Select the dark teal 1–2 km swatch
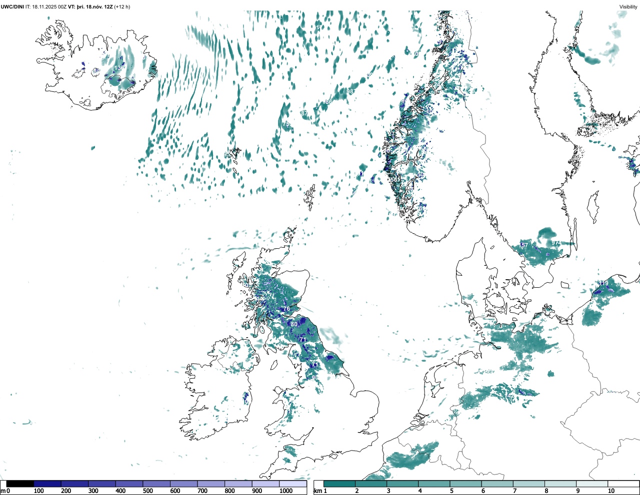The image size is (640, 495). point(339,484)
